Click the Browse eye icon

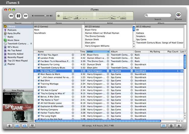[x=178, y=15]
